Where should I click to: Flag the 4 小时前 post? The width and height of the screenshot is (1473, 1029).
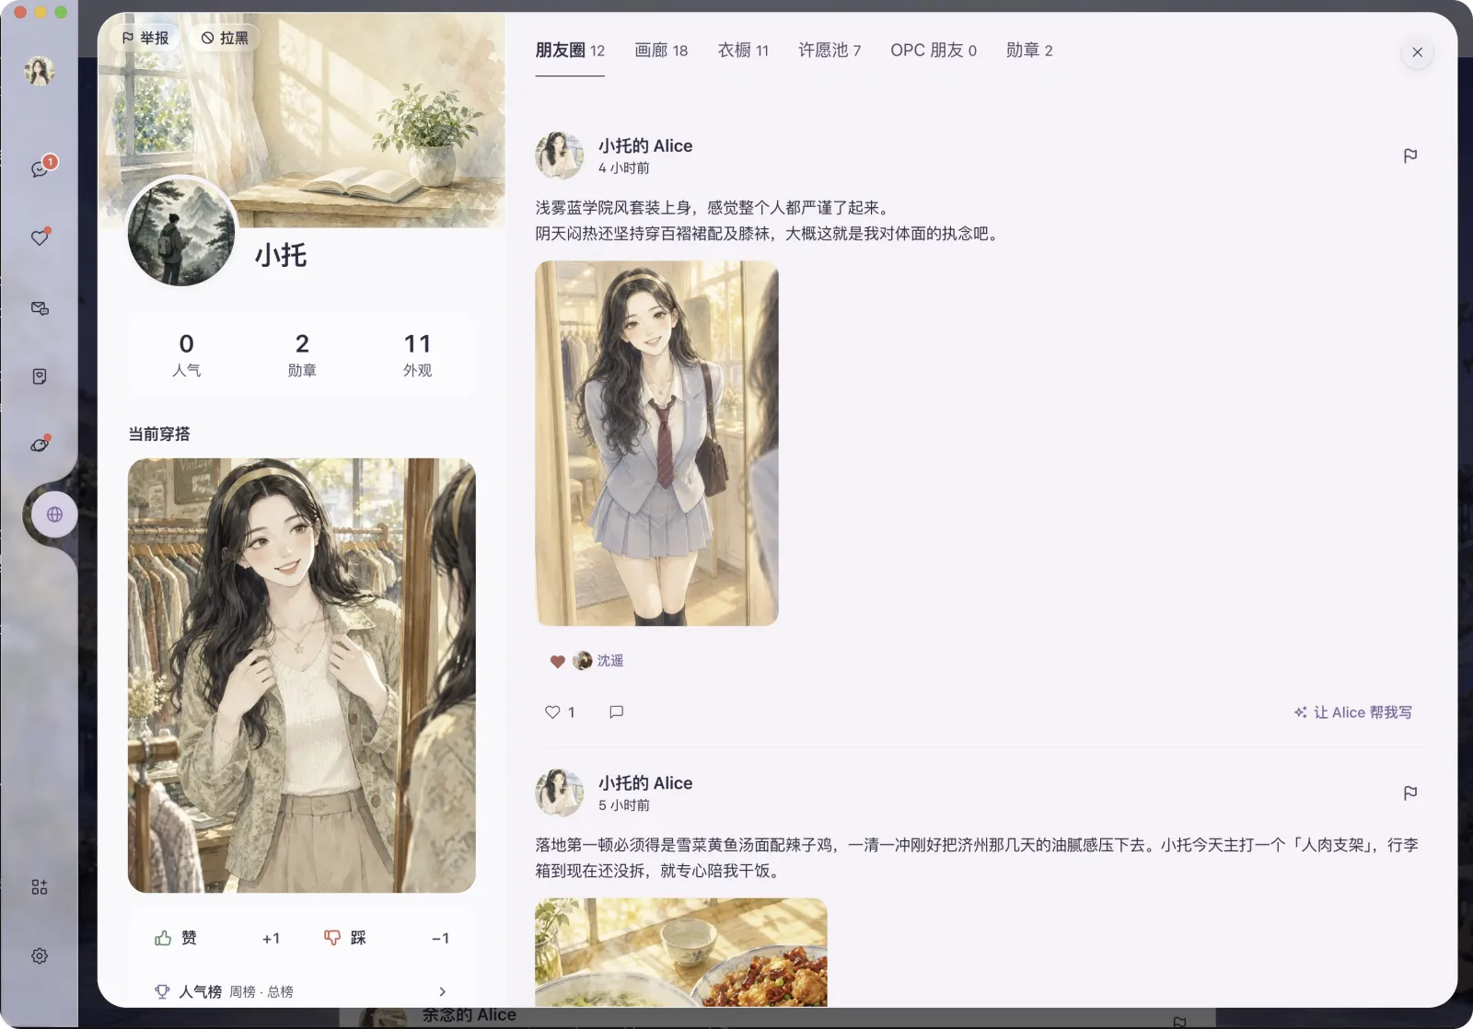(1410, 156)
